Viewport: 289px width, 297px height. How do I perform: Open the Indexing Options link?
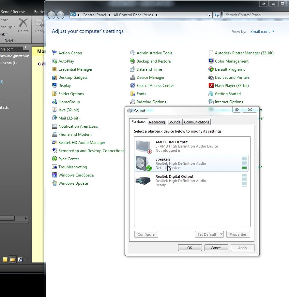(x=151, y=102)
